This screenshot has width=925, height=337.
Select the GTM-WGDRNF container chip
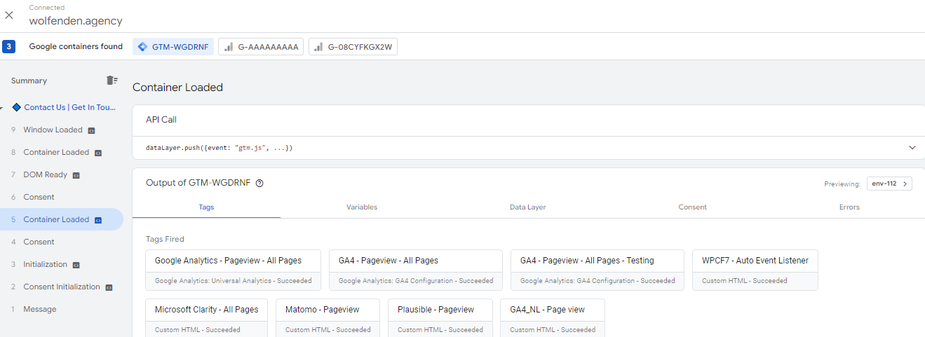[173, 47]
